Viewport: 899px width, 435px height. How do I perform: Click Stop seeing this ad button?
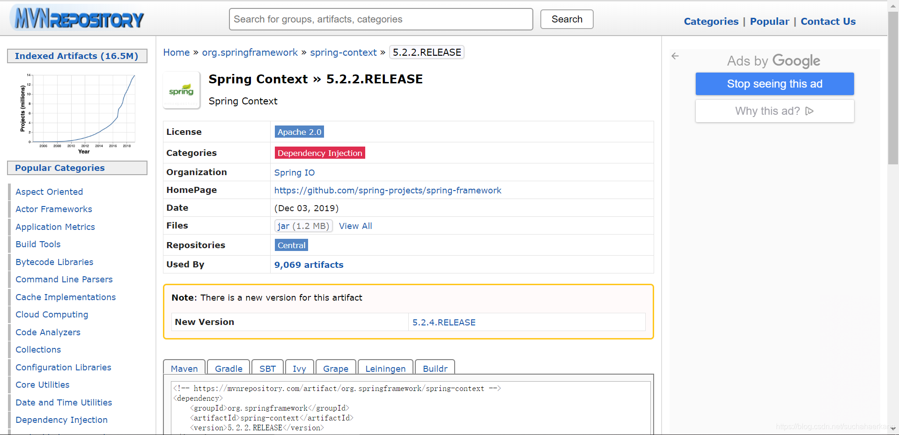pyautogui.click(x=774, y=84)
